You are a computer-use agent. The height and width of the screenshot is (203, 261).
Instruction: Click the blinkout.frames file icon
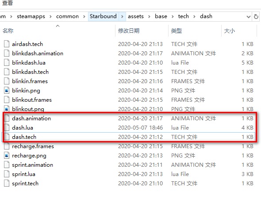[7, 100]
